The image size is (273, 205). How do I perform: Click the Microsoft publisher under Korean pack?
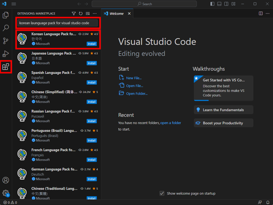coord(43,44)
